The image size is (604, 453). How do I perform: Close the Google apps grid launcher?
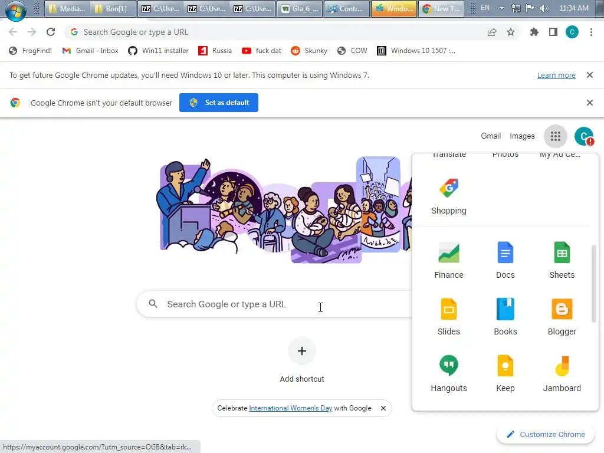coord(556,136)
